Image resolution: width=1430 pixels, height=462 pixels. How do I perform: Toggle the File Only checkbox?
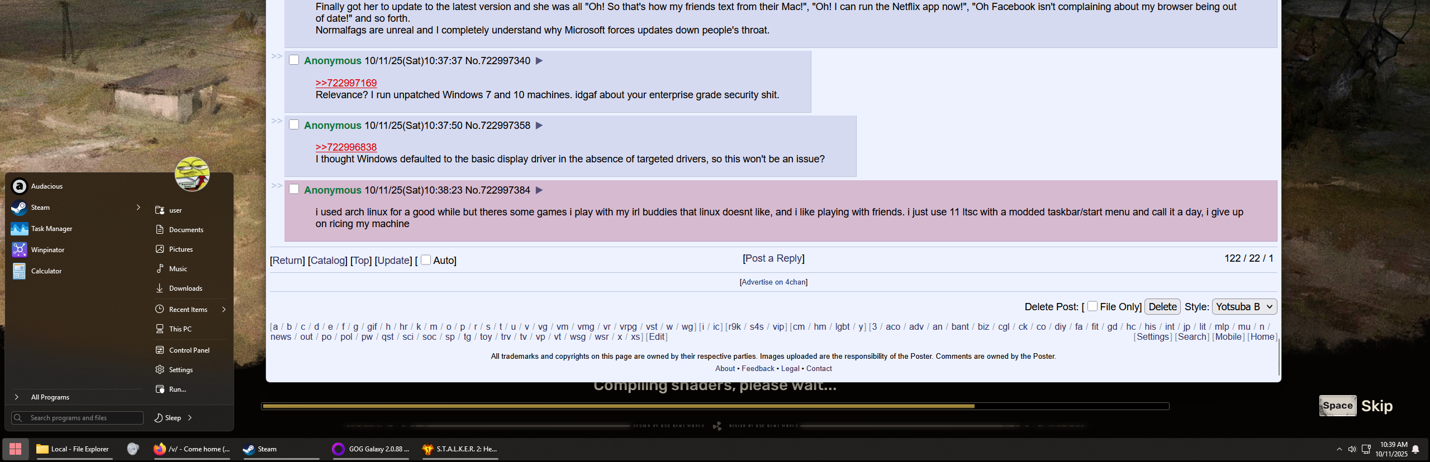1092,306
